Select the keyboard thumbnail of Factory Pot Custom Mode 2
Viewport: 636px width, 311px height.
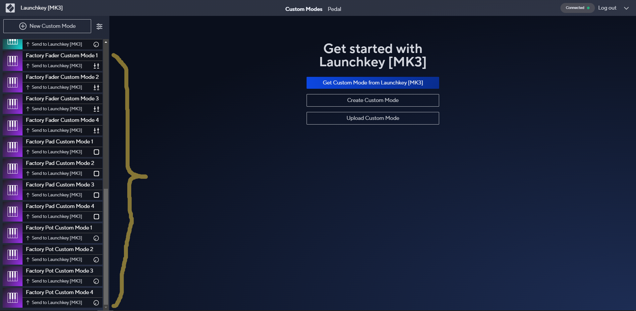[x=13, y=255]
